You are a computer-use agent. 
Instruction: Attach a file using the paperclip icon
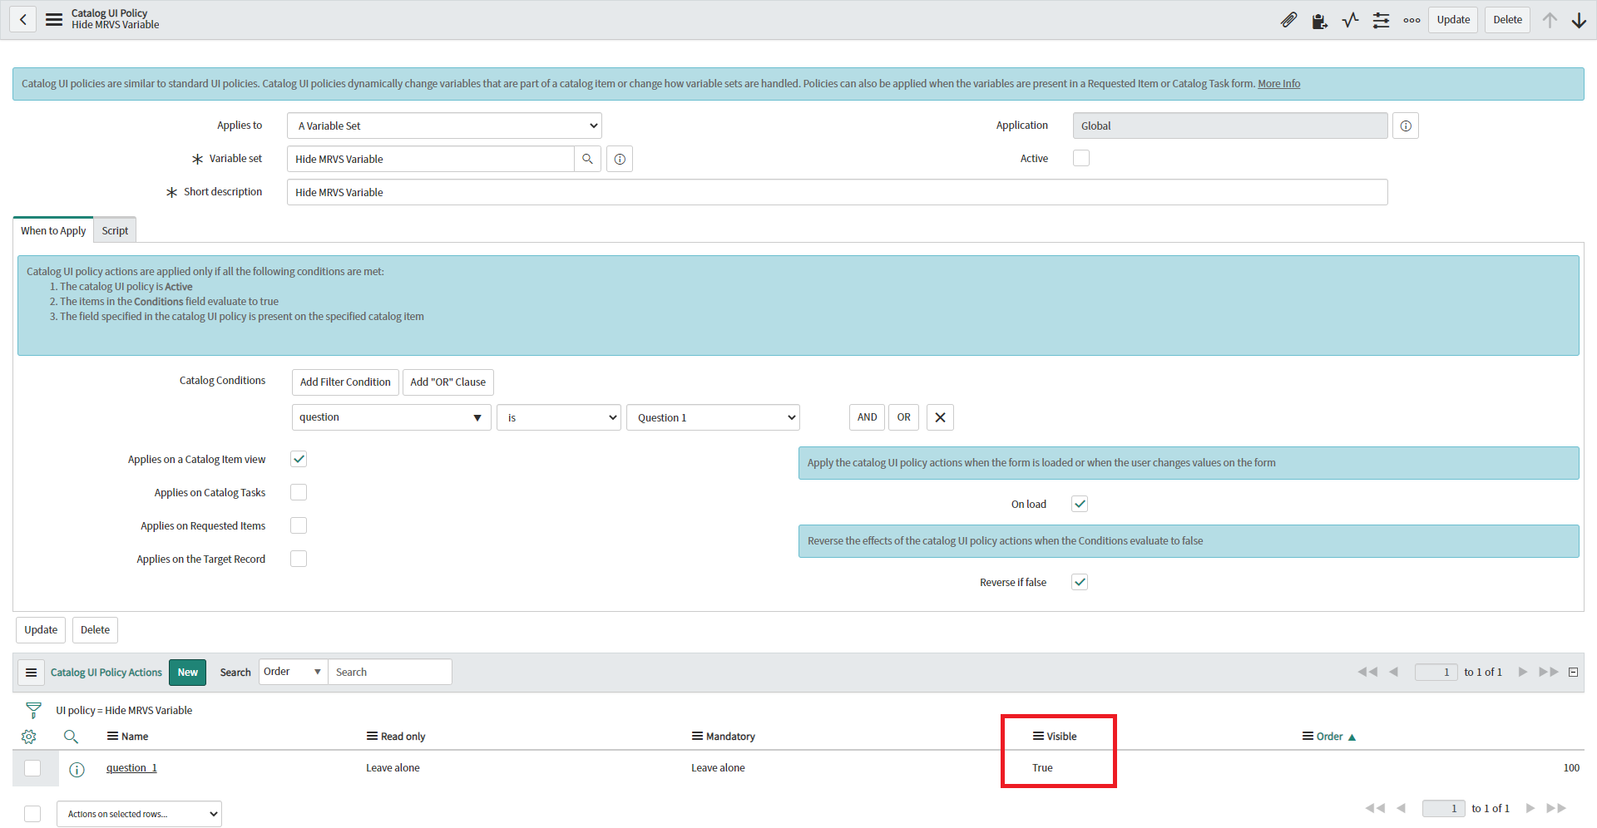pyautogui.click(x=1289, y=20)
